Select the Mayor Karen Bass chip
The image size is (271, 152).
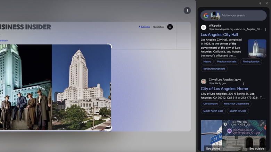213,111
